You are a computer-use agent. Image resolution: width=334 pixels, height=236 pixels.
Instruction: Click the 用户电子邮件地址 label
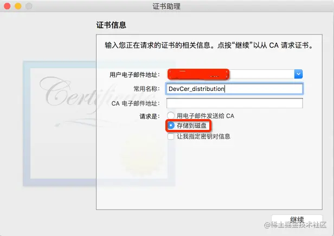[134, 75]
